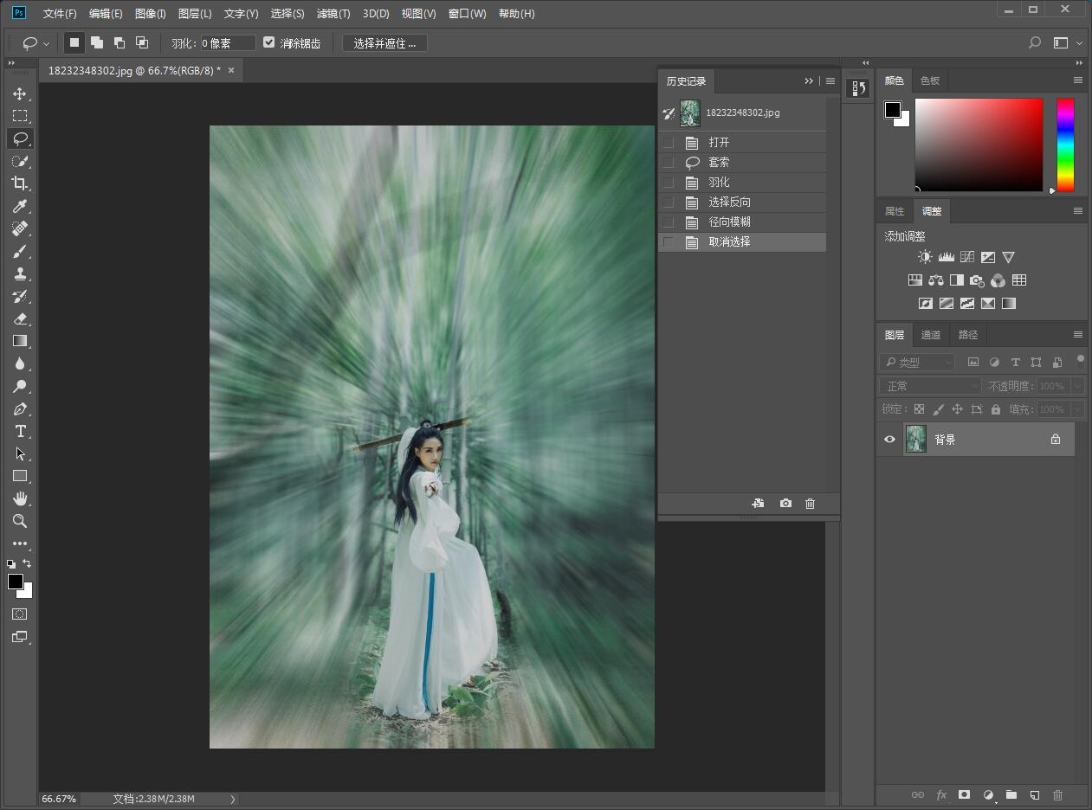Select the Move tool
1092x810 pixels.
coord(20,93)
